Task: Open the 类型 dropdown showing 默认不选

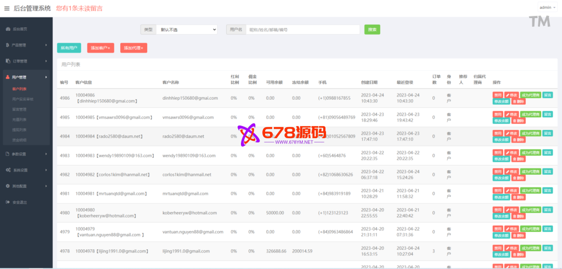Action: tap(187, 30)
